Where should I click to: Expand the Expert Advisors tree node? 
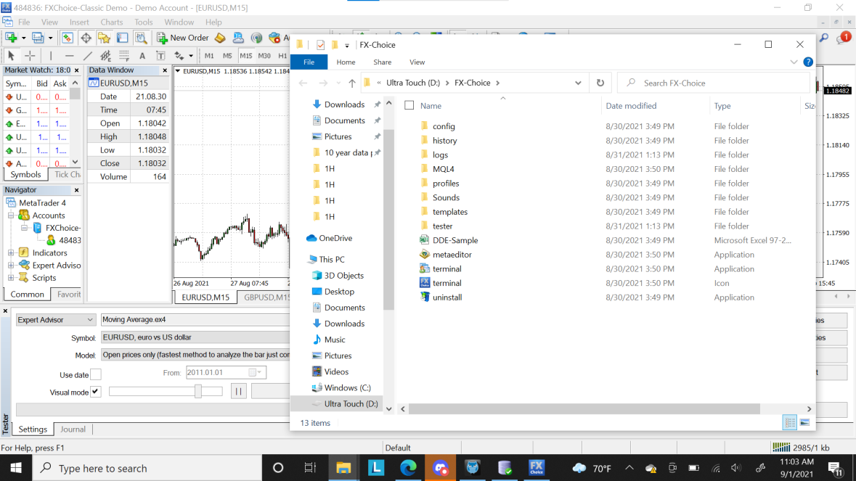point(11,265)
